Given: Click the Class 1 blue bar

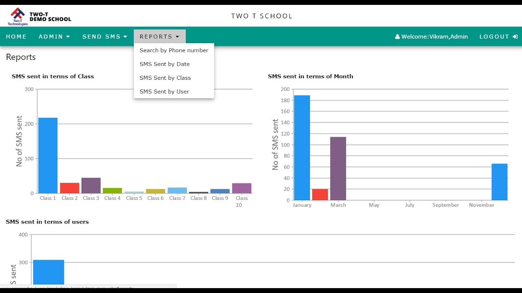Looking at the screenshot, I should pyautogui.click(x=48, y=155).
